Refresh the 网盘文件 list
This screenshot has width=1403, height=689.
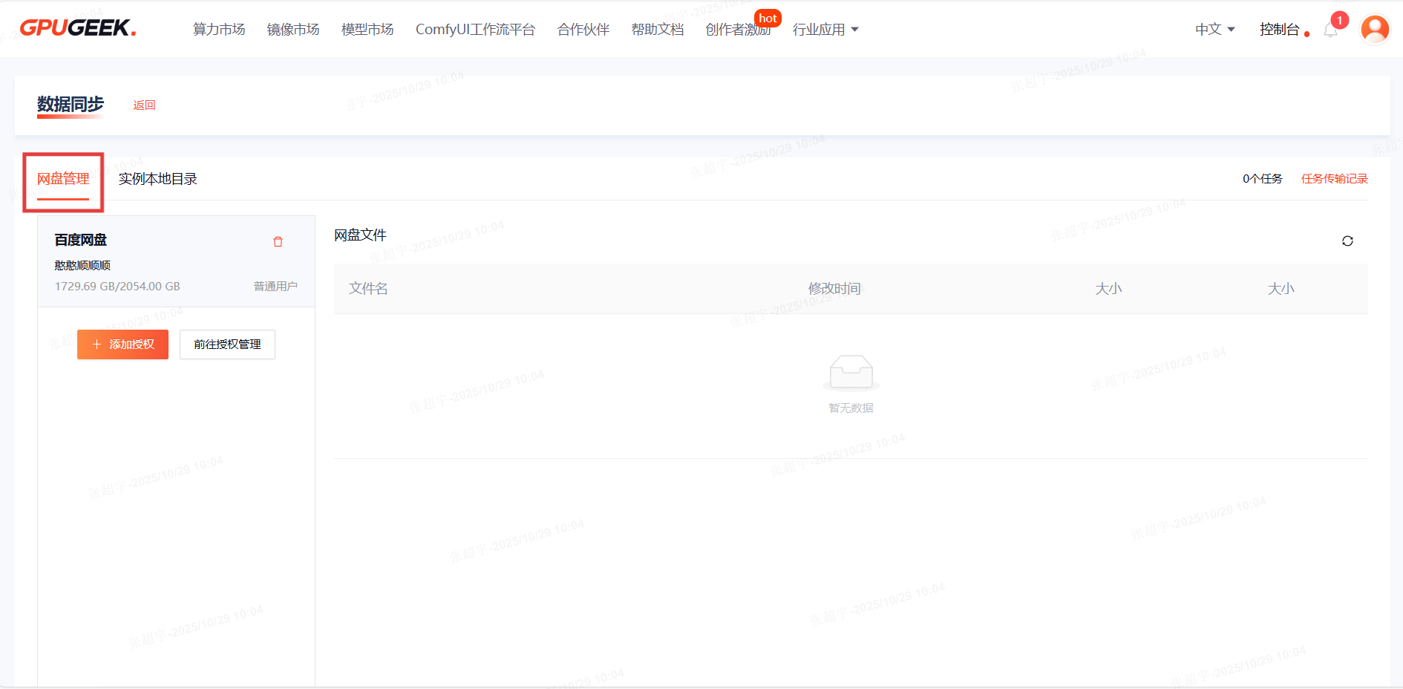1347,241
